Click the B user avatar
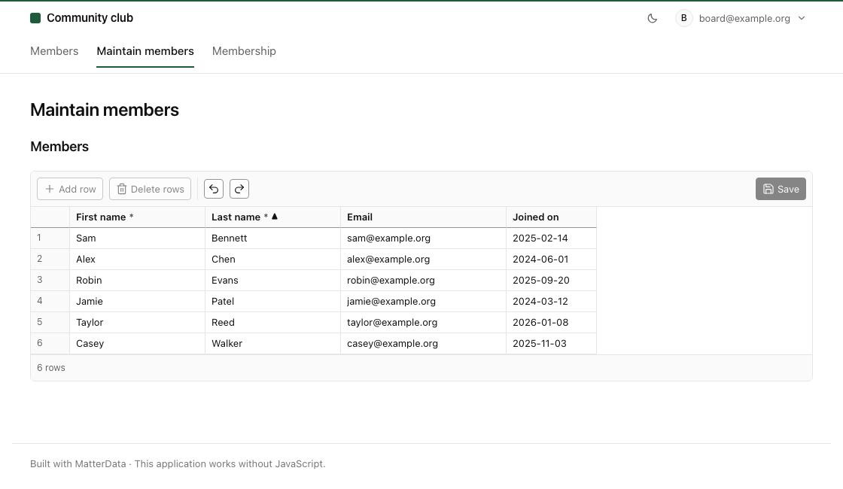Viewport: 843px width, 489px height. [x=684, y=18]
